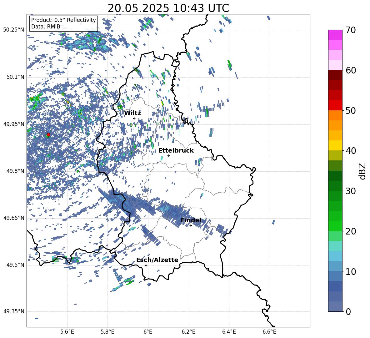Click the 6°E longitude label
The image size is (370, 338).
pos(148,332)
